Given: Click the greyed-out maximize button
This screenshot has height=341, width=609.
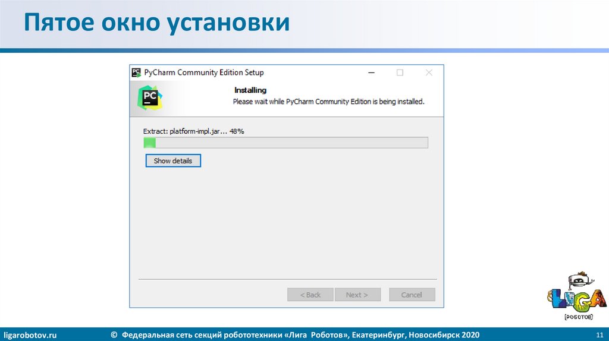Looking at the screenshot, I should click(400, 72).
